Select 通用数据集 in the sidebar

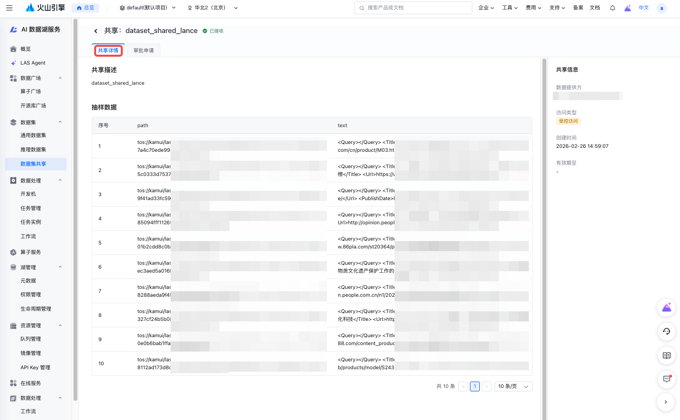coord(33,135)
